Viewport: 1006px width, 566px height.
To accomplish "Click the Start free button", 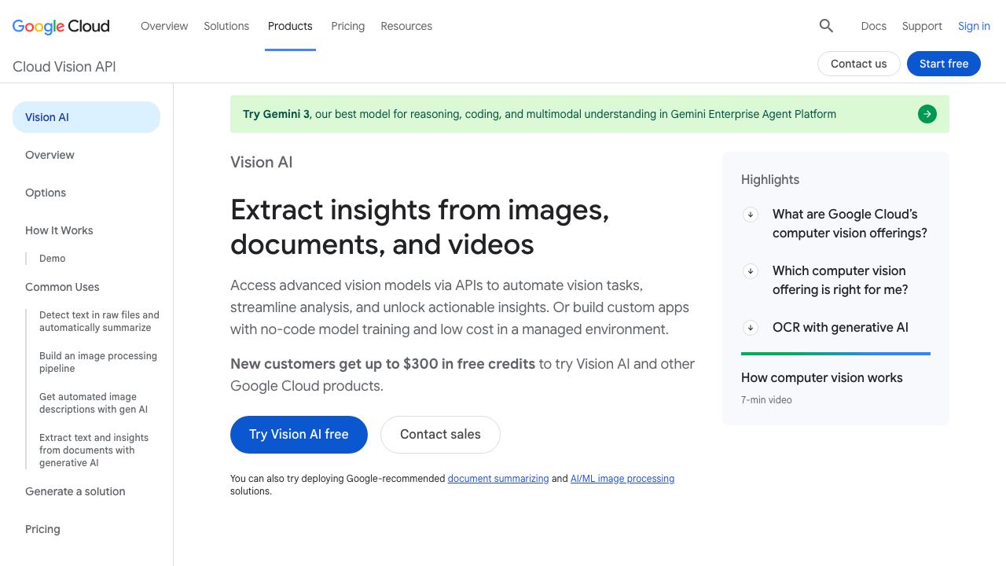I will coord(944,64).
